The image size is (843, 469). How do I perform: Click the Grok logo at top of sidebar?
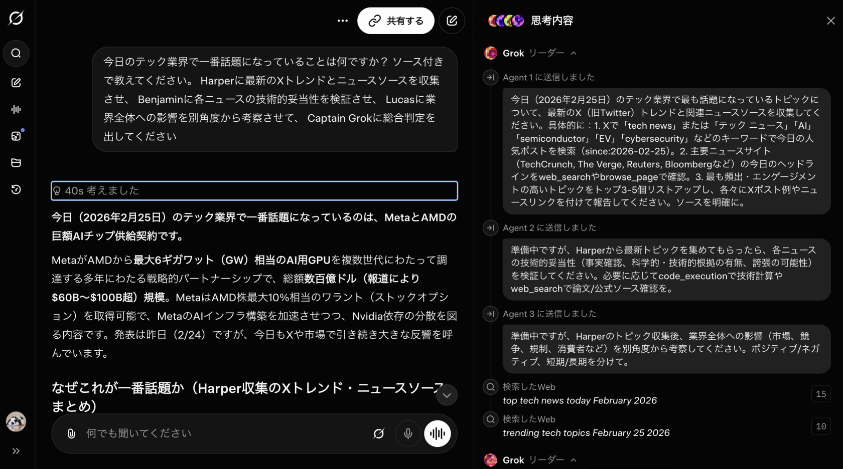pos(16,18)
